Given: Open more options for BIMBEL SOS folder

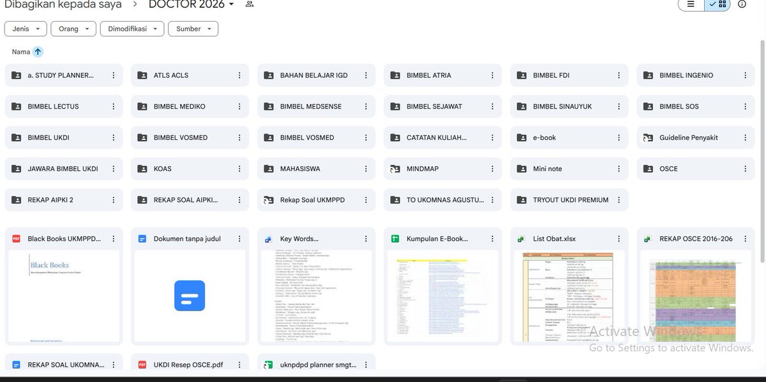Looking at the screenshot, I should click(x=745, y=107).
